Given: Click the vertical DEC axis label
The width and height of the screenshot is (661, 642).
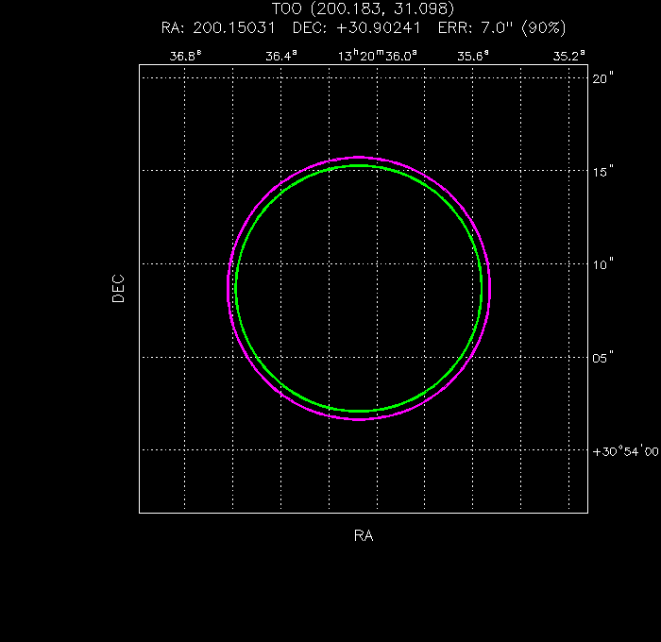Looking at the screenshot, I should pyautogui.click(x=118, y=288).
